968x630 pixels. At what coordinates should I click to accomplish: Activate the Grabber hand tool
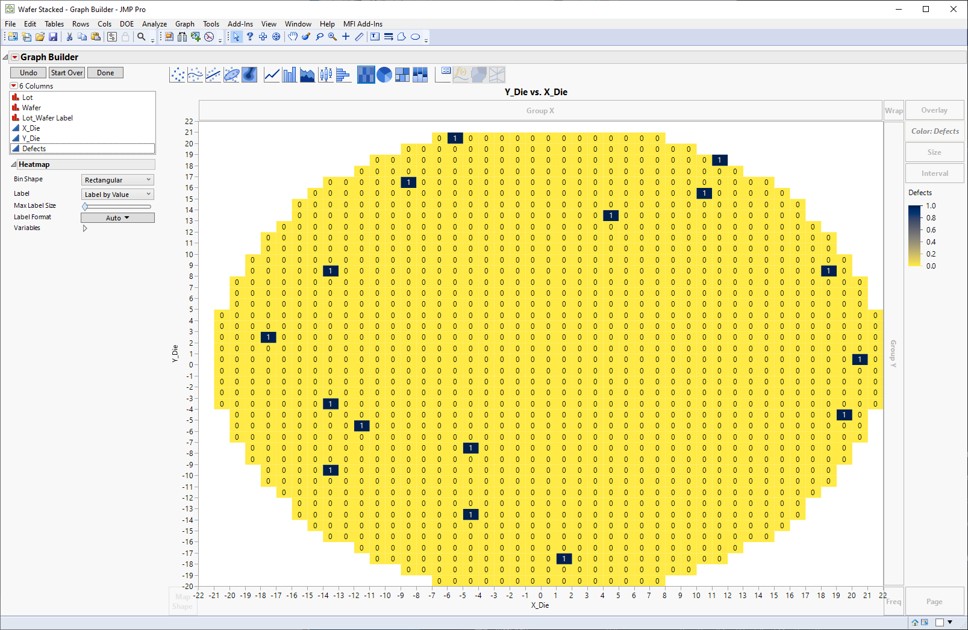point(292,37)
